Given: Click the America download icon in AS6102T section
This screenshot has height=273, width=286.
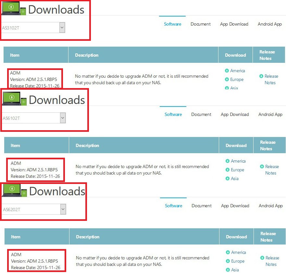Looking at the screenshot, I should [228, 161].
